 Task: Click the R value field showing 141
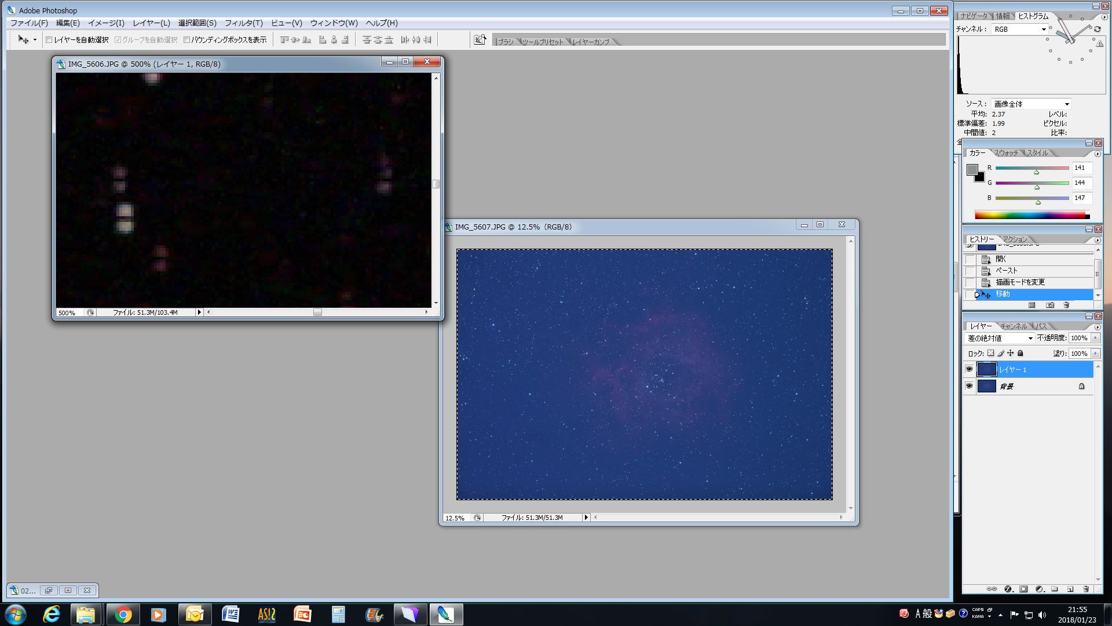tap(1081, 168)
